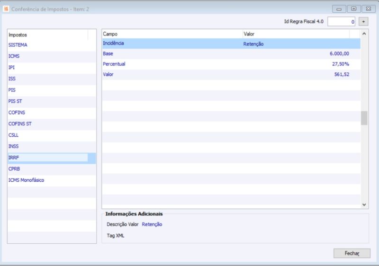Close the window with the title bar X

(369, 9)
